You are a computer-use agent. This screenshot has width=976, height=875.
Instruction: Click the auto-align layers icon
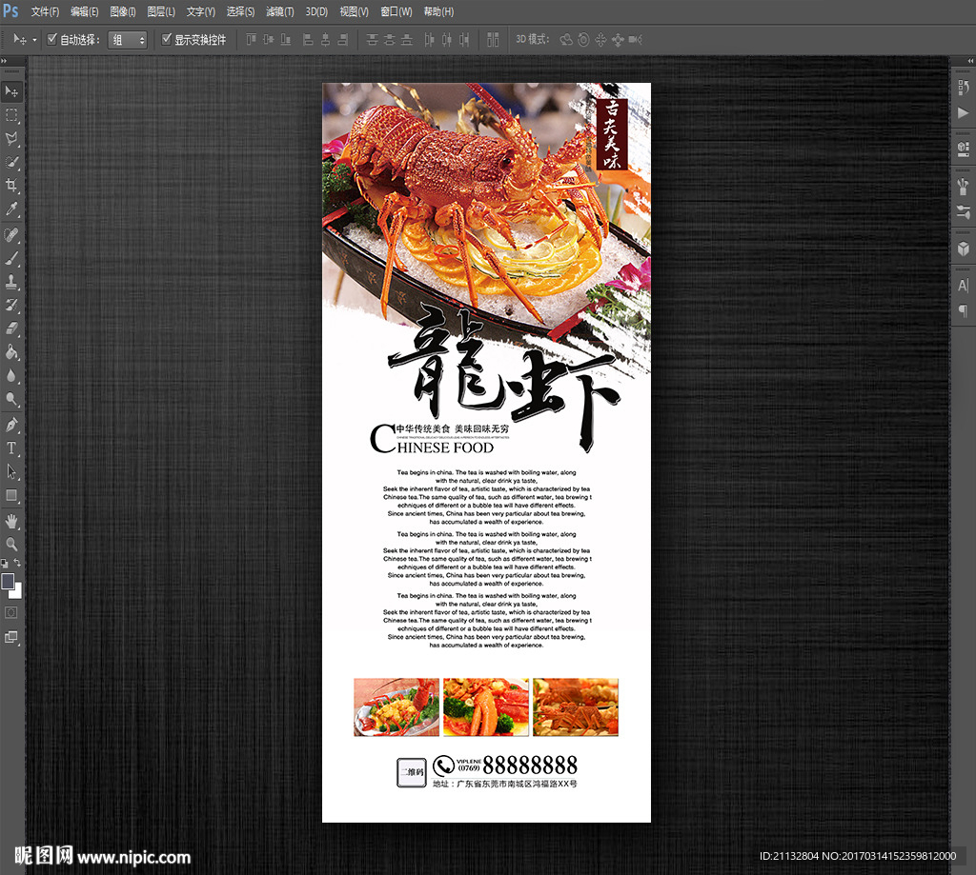pyautogui.click(x=493, y=40)
